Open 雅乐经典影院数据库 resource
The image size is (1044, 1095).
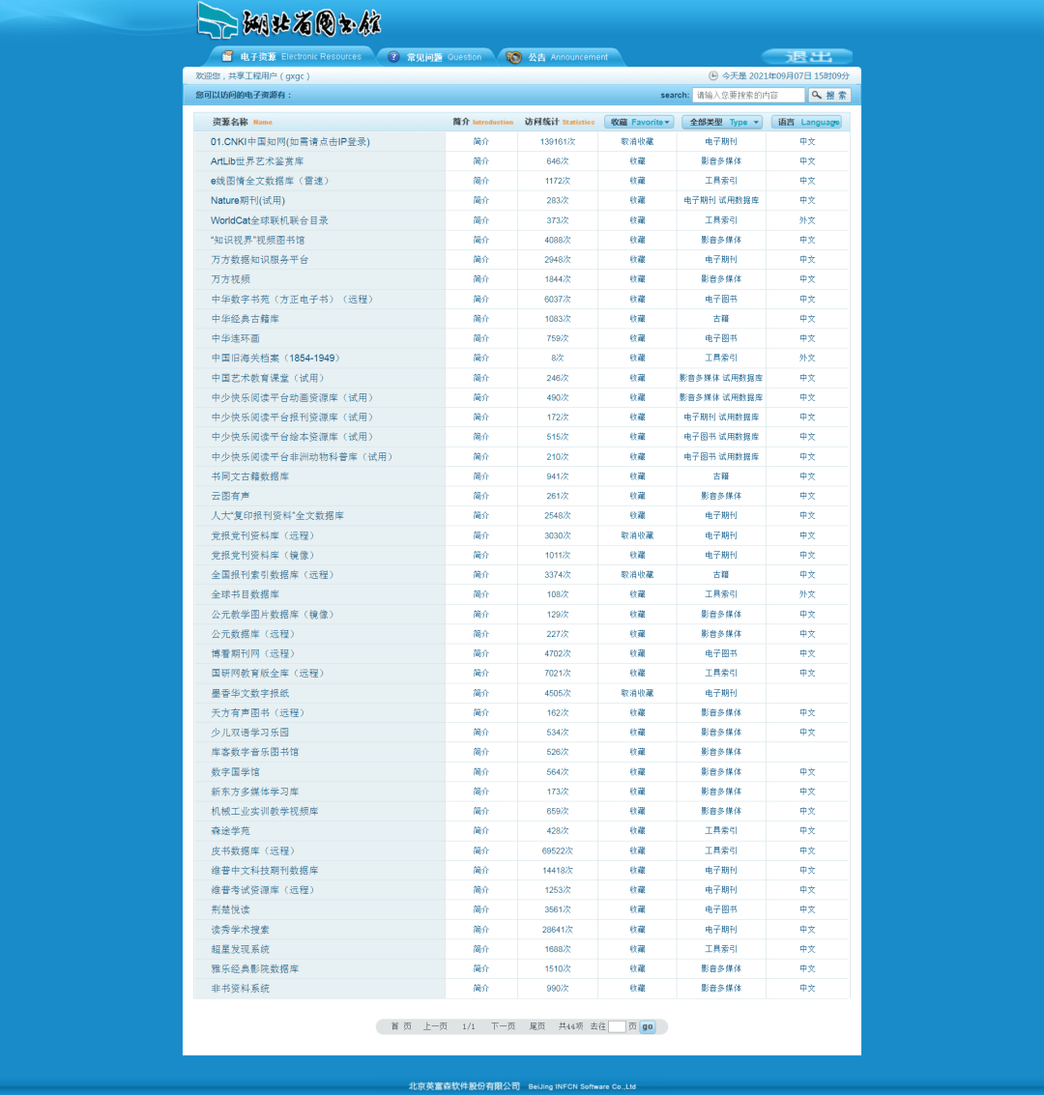254,968
